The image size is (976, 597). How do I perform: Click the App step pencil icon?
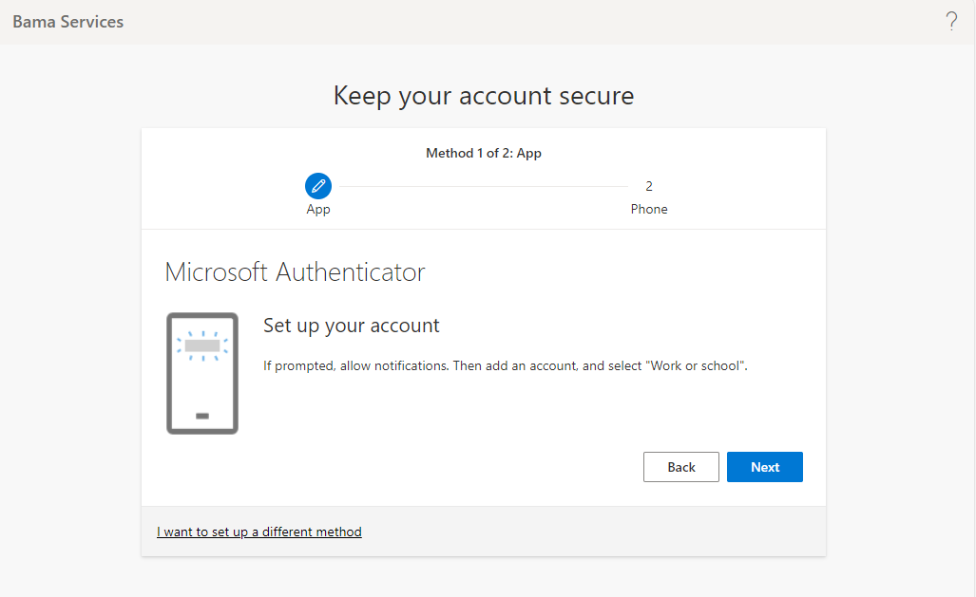tap(318, 186)
